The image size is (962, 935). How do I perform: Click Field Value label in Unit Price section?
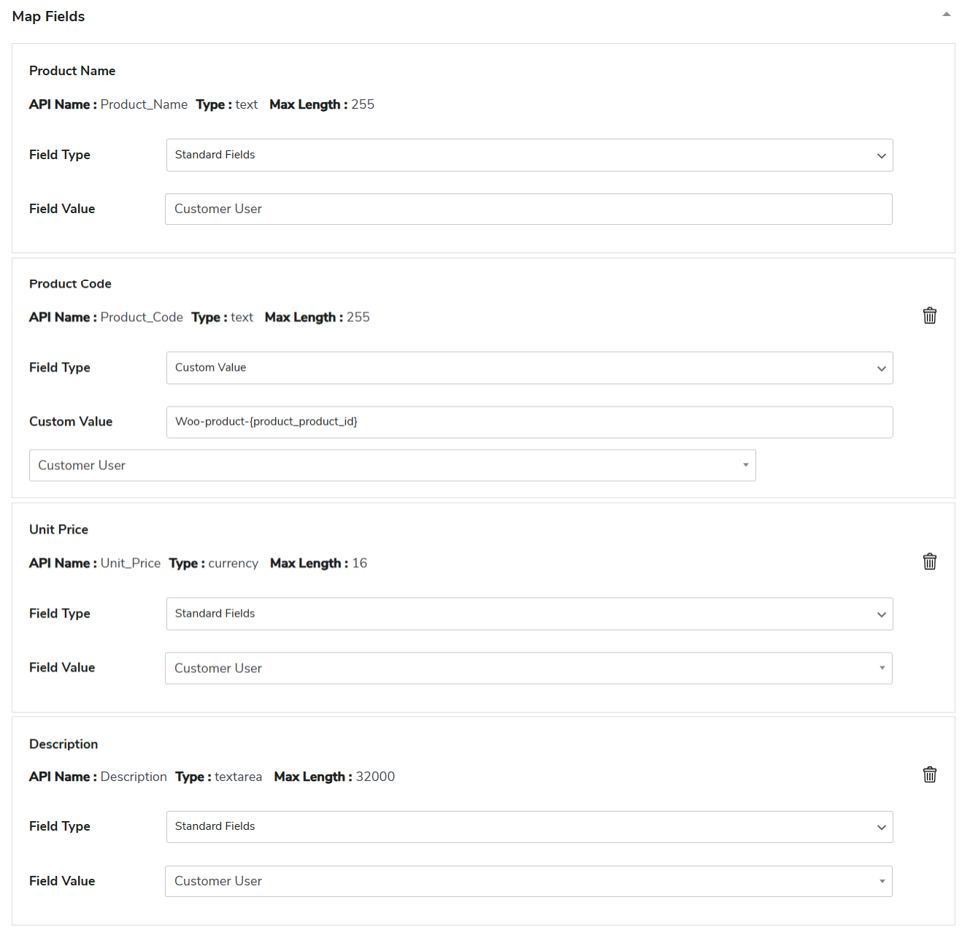click(62, 668)
